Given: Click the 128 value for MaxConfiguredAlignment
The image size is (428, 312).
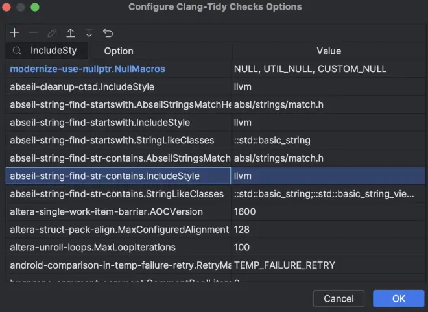Looking at the screenshot, I should (x=242, y=229).
